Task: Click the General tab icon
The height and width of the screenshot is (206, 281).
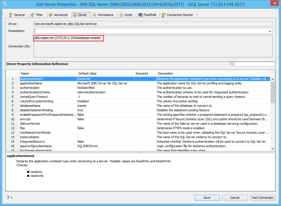Action: click(11, 15)
